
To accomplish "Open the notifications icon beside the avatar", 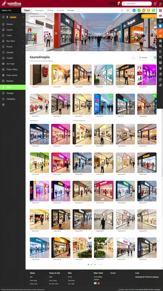I will click(155, 3).
